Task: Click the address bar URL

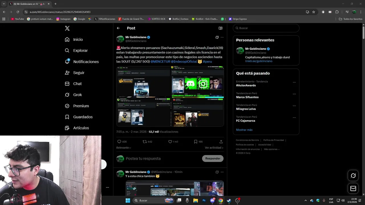Action: [60, 12]
